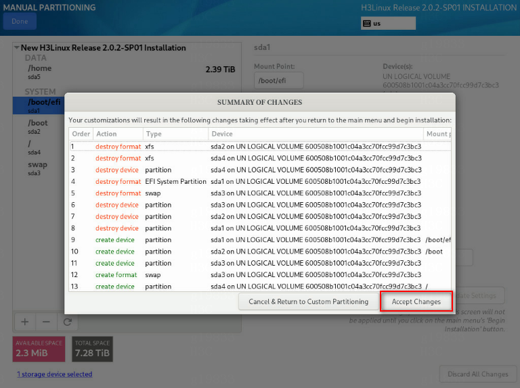Select row 3 destroy device sda4
The image size is (520, 388).
(x=260, y=170)
